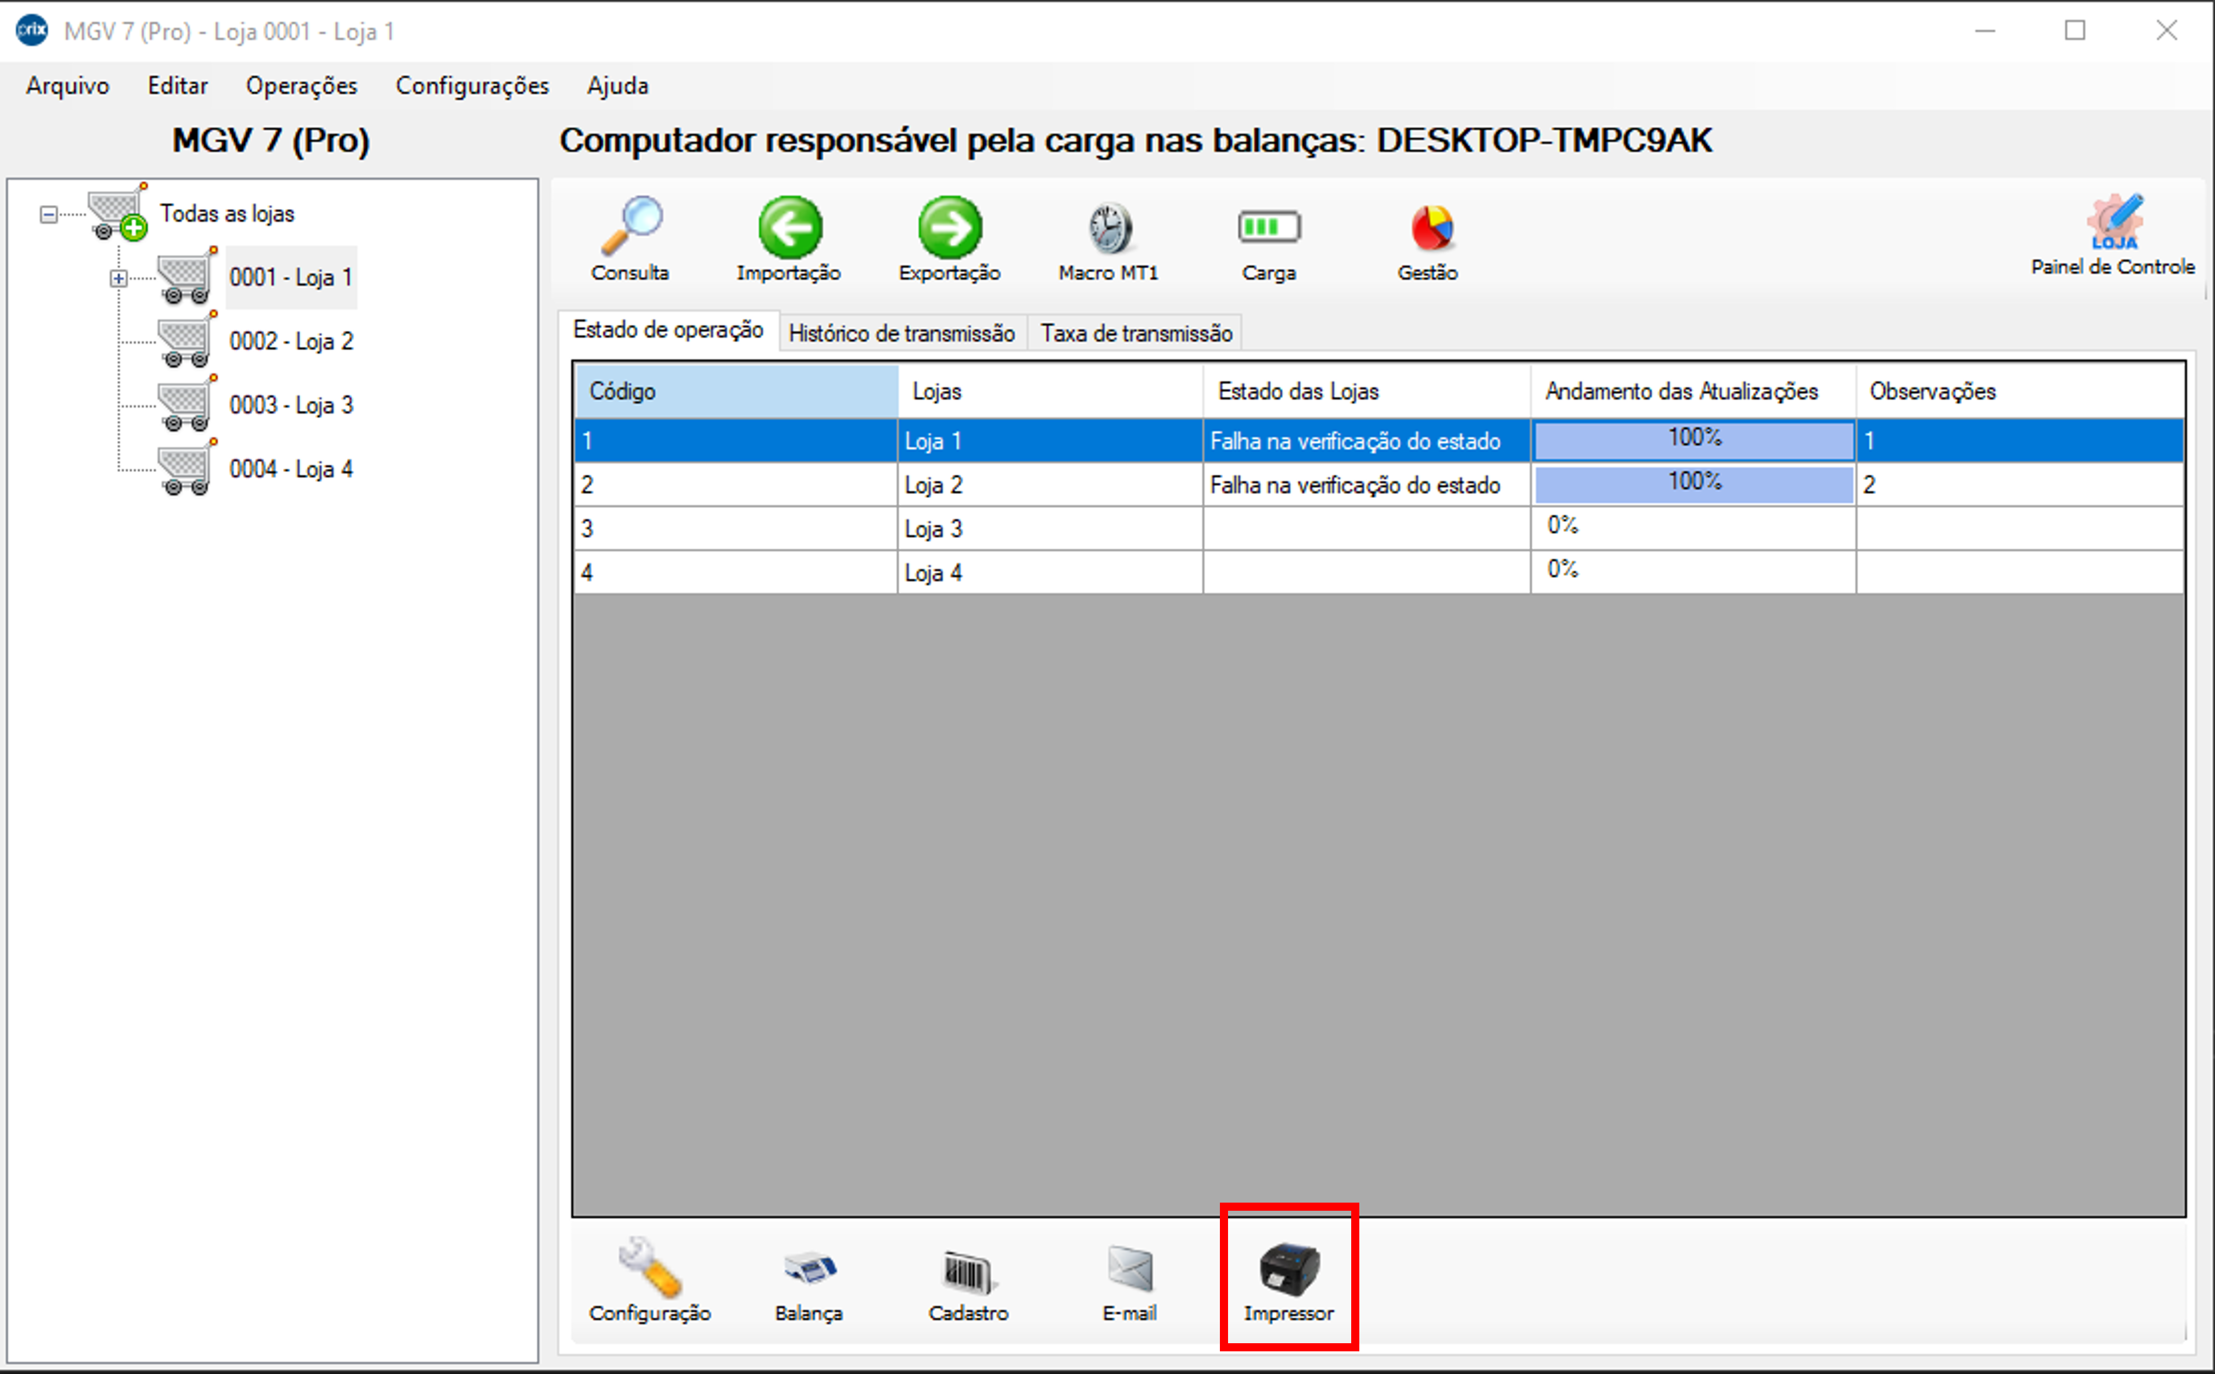Click the 0% progress cell for Loja 3
The width and height of the screenshot is (2215, 1374).
1693,528
